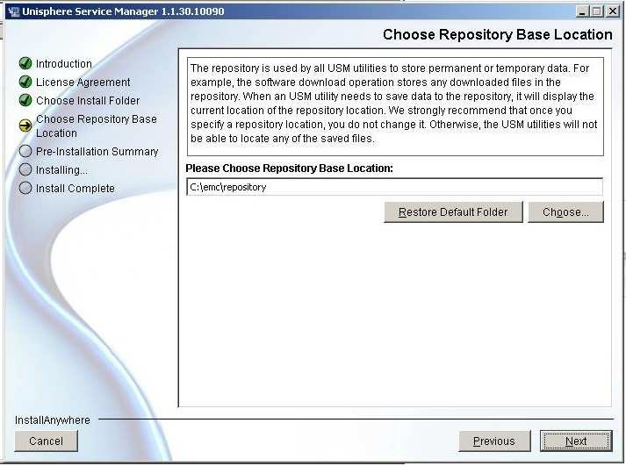Click the green check beside Introduction
626x466 pixels.
tap(25, 63)
